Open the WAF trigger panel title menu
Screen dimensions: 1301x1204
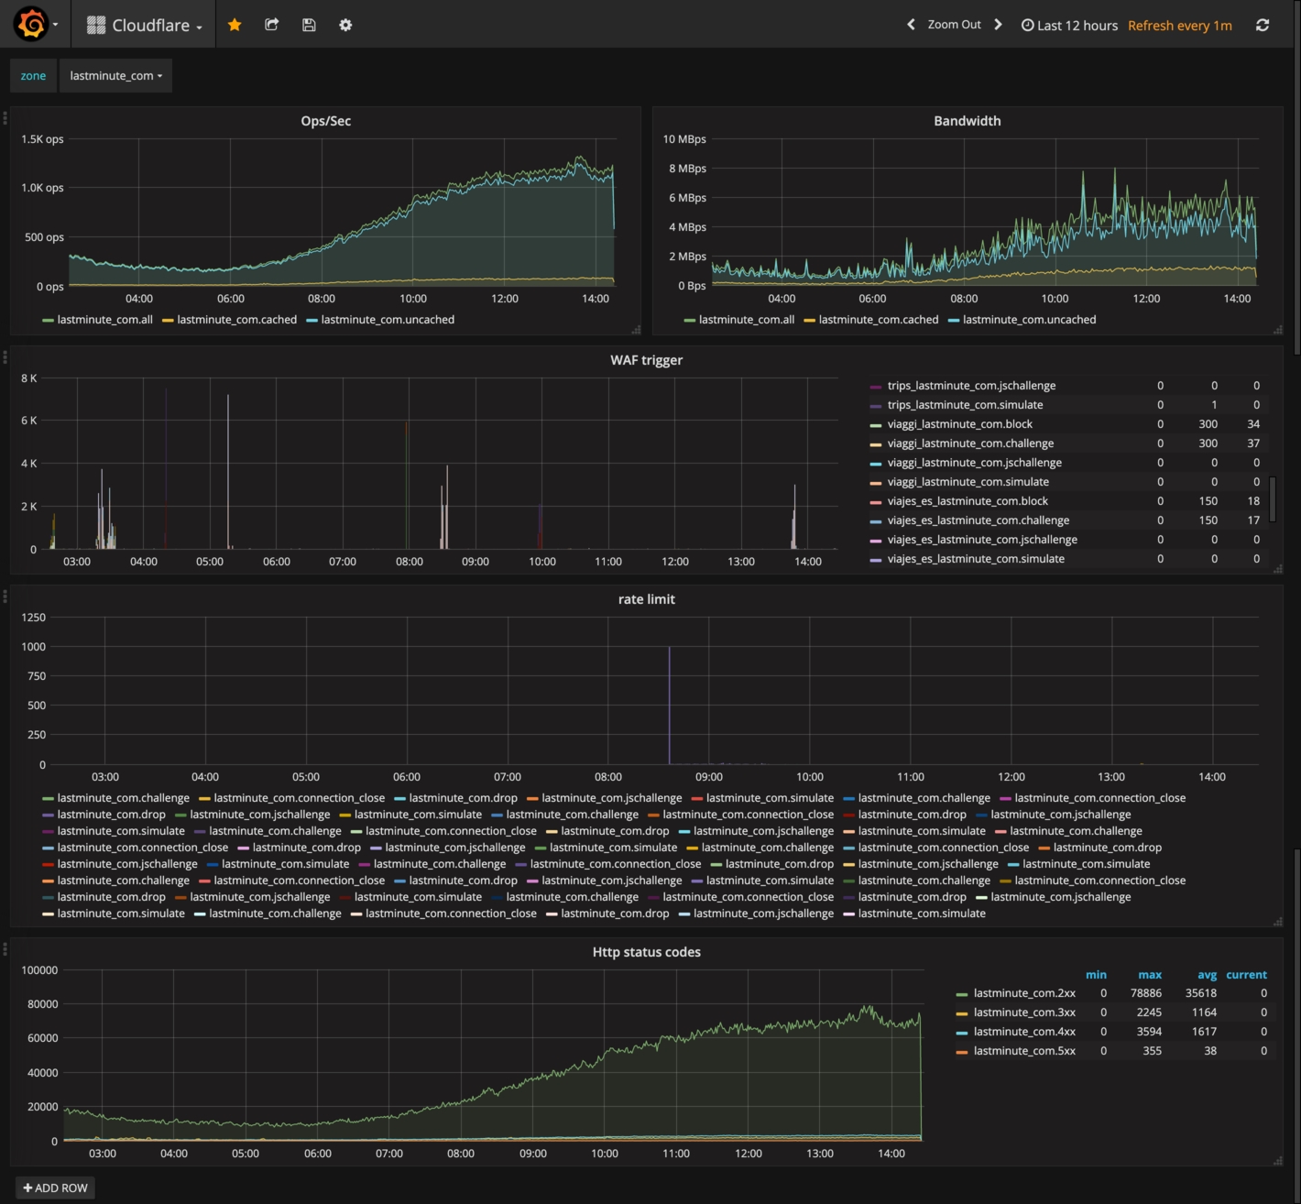(646, 360)
